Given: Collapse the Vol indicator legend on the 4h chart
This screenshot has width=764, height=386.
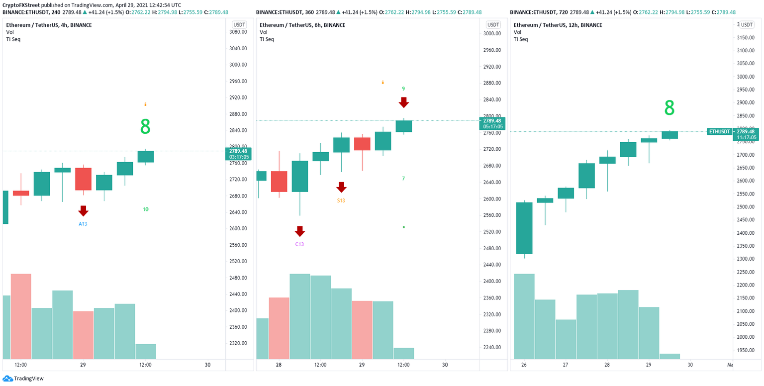Looking at the screenshot, I should click(11, 32).
